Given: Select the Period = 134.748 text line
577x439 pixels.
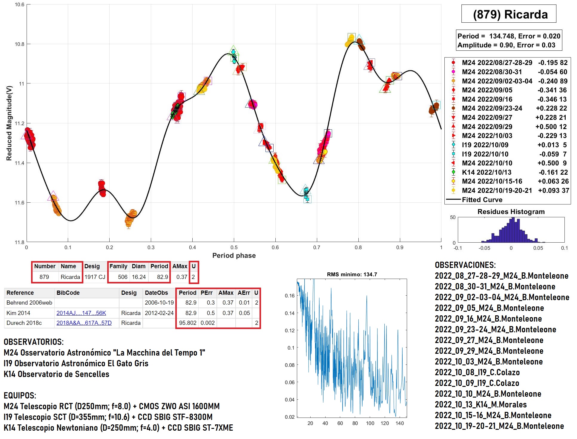Looking at the screenshot, I should (509, 36).
